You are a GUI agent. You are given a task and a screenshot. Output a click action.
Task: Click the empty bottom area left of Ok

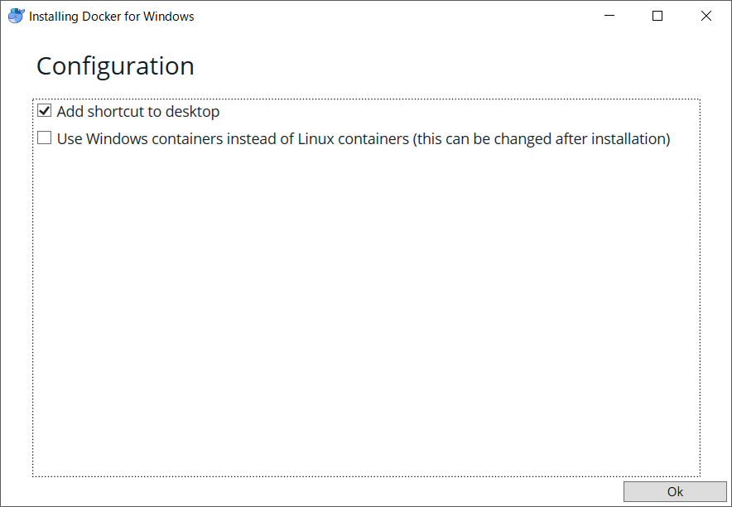click(x=315, y=491)
